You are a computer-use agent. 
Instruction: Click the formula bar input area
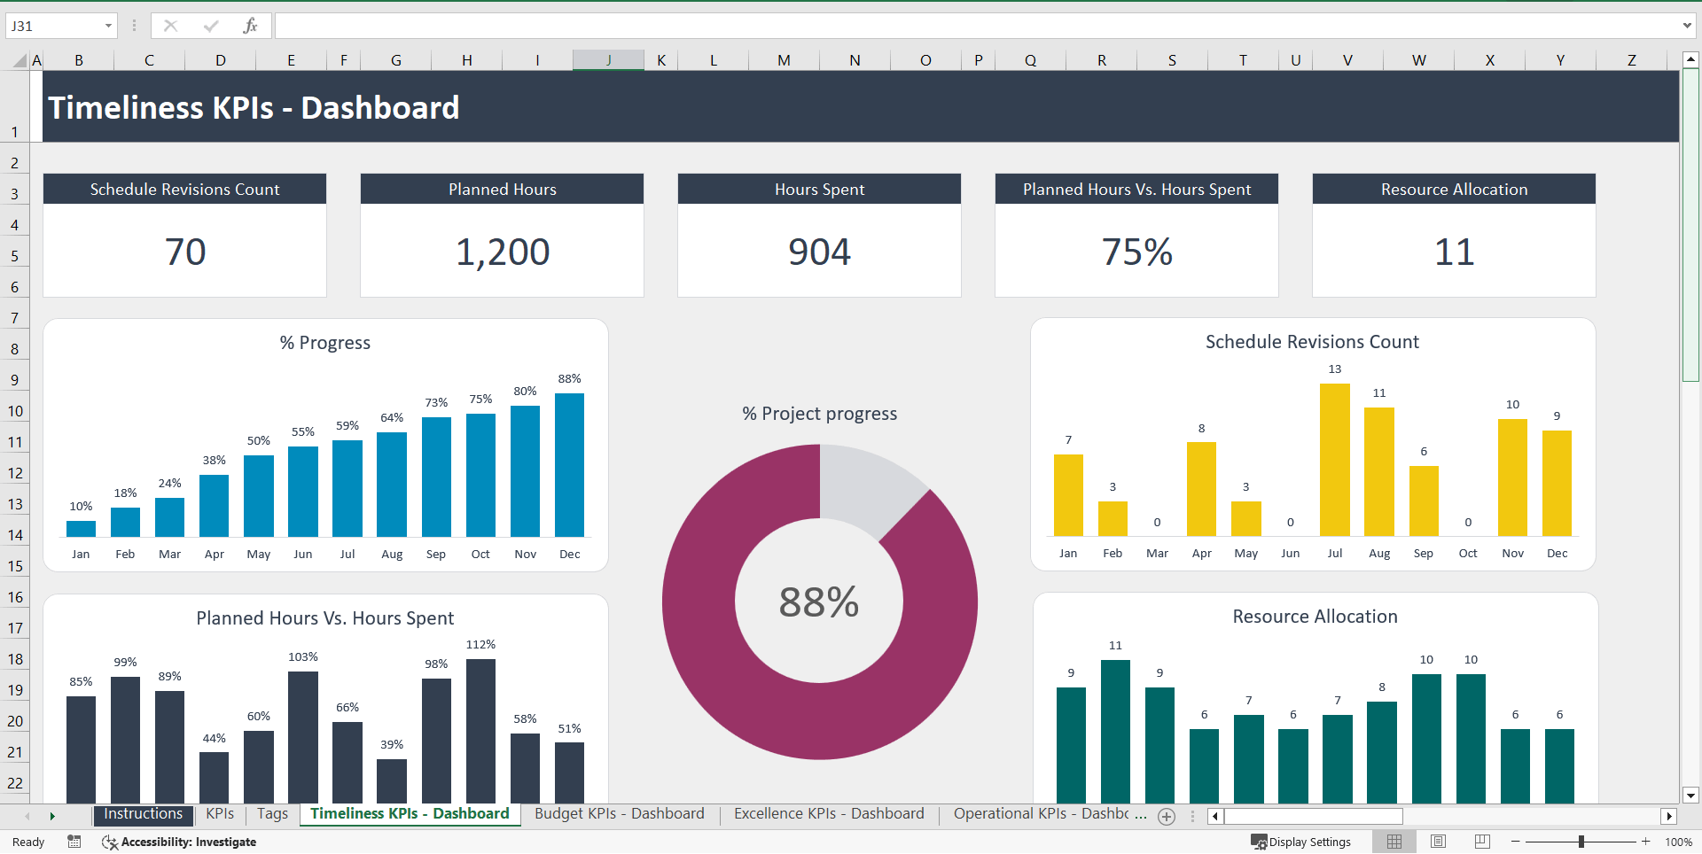[x=975, y=26]
